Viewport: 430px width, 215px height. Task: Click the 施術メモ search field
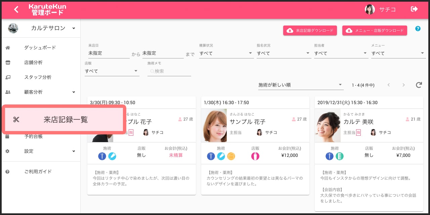(x=171, y=71)
